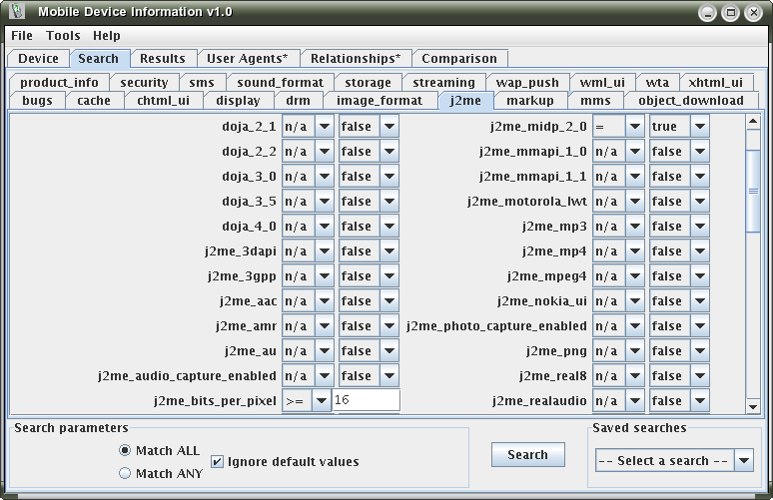Minimize the Mobile Device Information window
Image resolution: width=773 pixels, height=500 pixels.
tap(707, 12)
